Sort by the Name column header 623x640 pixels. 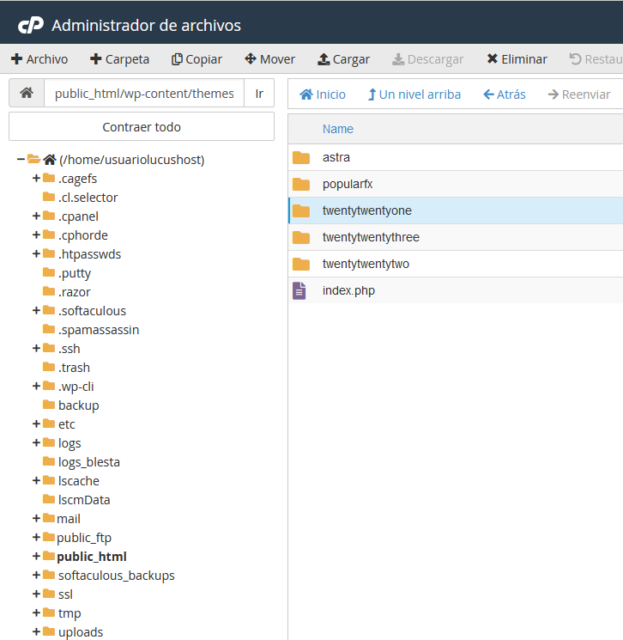pyautogui.click(x=337, y=129)
